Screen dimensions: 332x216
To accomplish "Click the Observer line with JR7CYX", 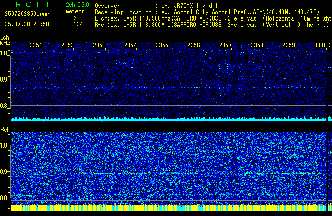I will click(x=156, y=6).
